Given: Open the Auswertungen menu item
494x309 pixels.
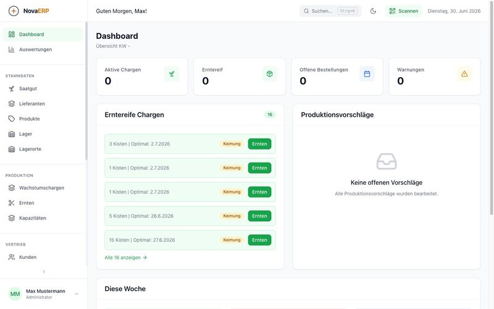Looking at the screenshot, I should point(43,49).
